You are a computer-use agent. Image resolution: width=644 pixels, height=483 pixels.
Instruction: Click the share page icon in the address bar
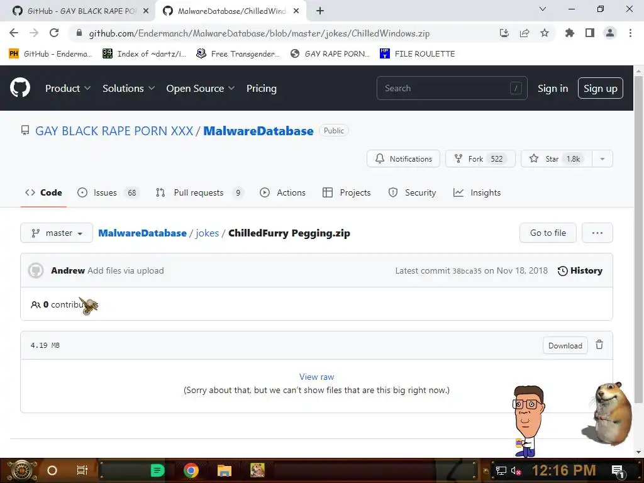[x=525, y=33]
